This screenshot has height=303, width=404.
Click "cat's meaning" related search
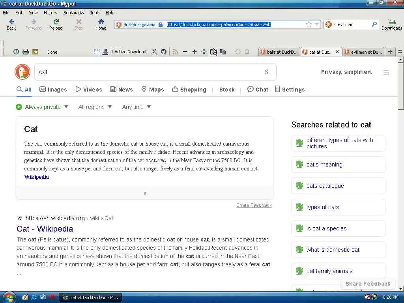tap(338, 165)
